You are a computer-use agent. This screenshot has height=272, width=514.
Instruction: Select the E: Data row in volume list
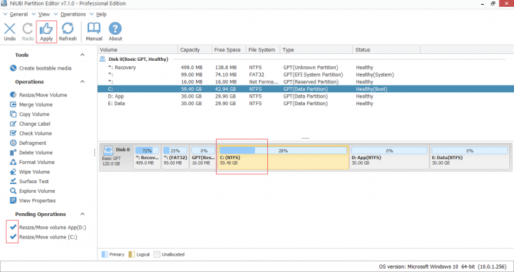click(306, 103)
